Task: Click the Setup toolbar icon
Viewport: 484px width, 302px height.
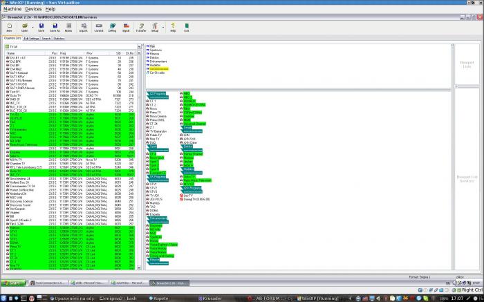Action: pos(155,28)
